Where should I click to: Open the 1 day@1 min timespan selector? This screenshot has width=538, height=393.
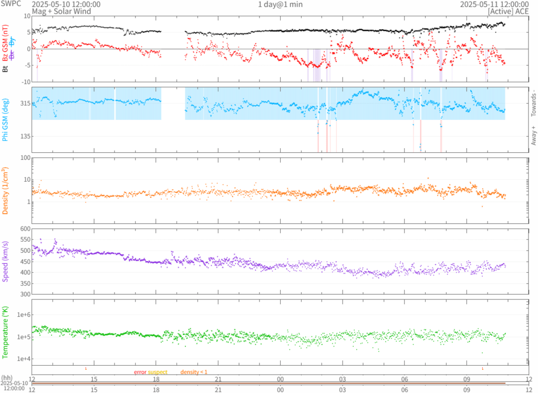(280, 4)
